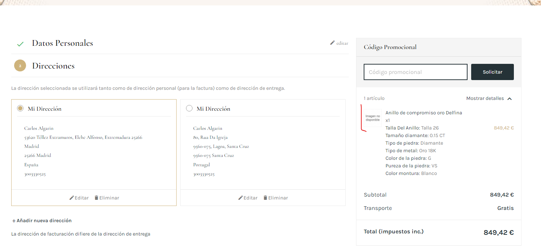Click green checkmark next to Datos Personales
541x246 pixels.
[x=20, y=44]
